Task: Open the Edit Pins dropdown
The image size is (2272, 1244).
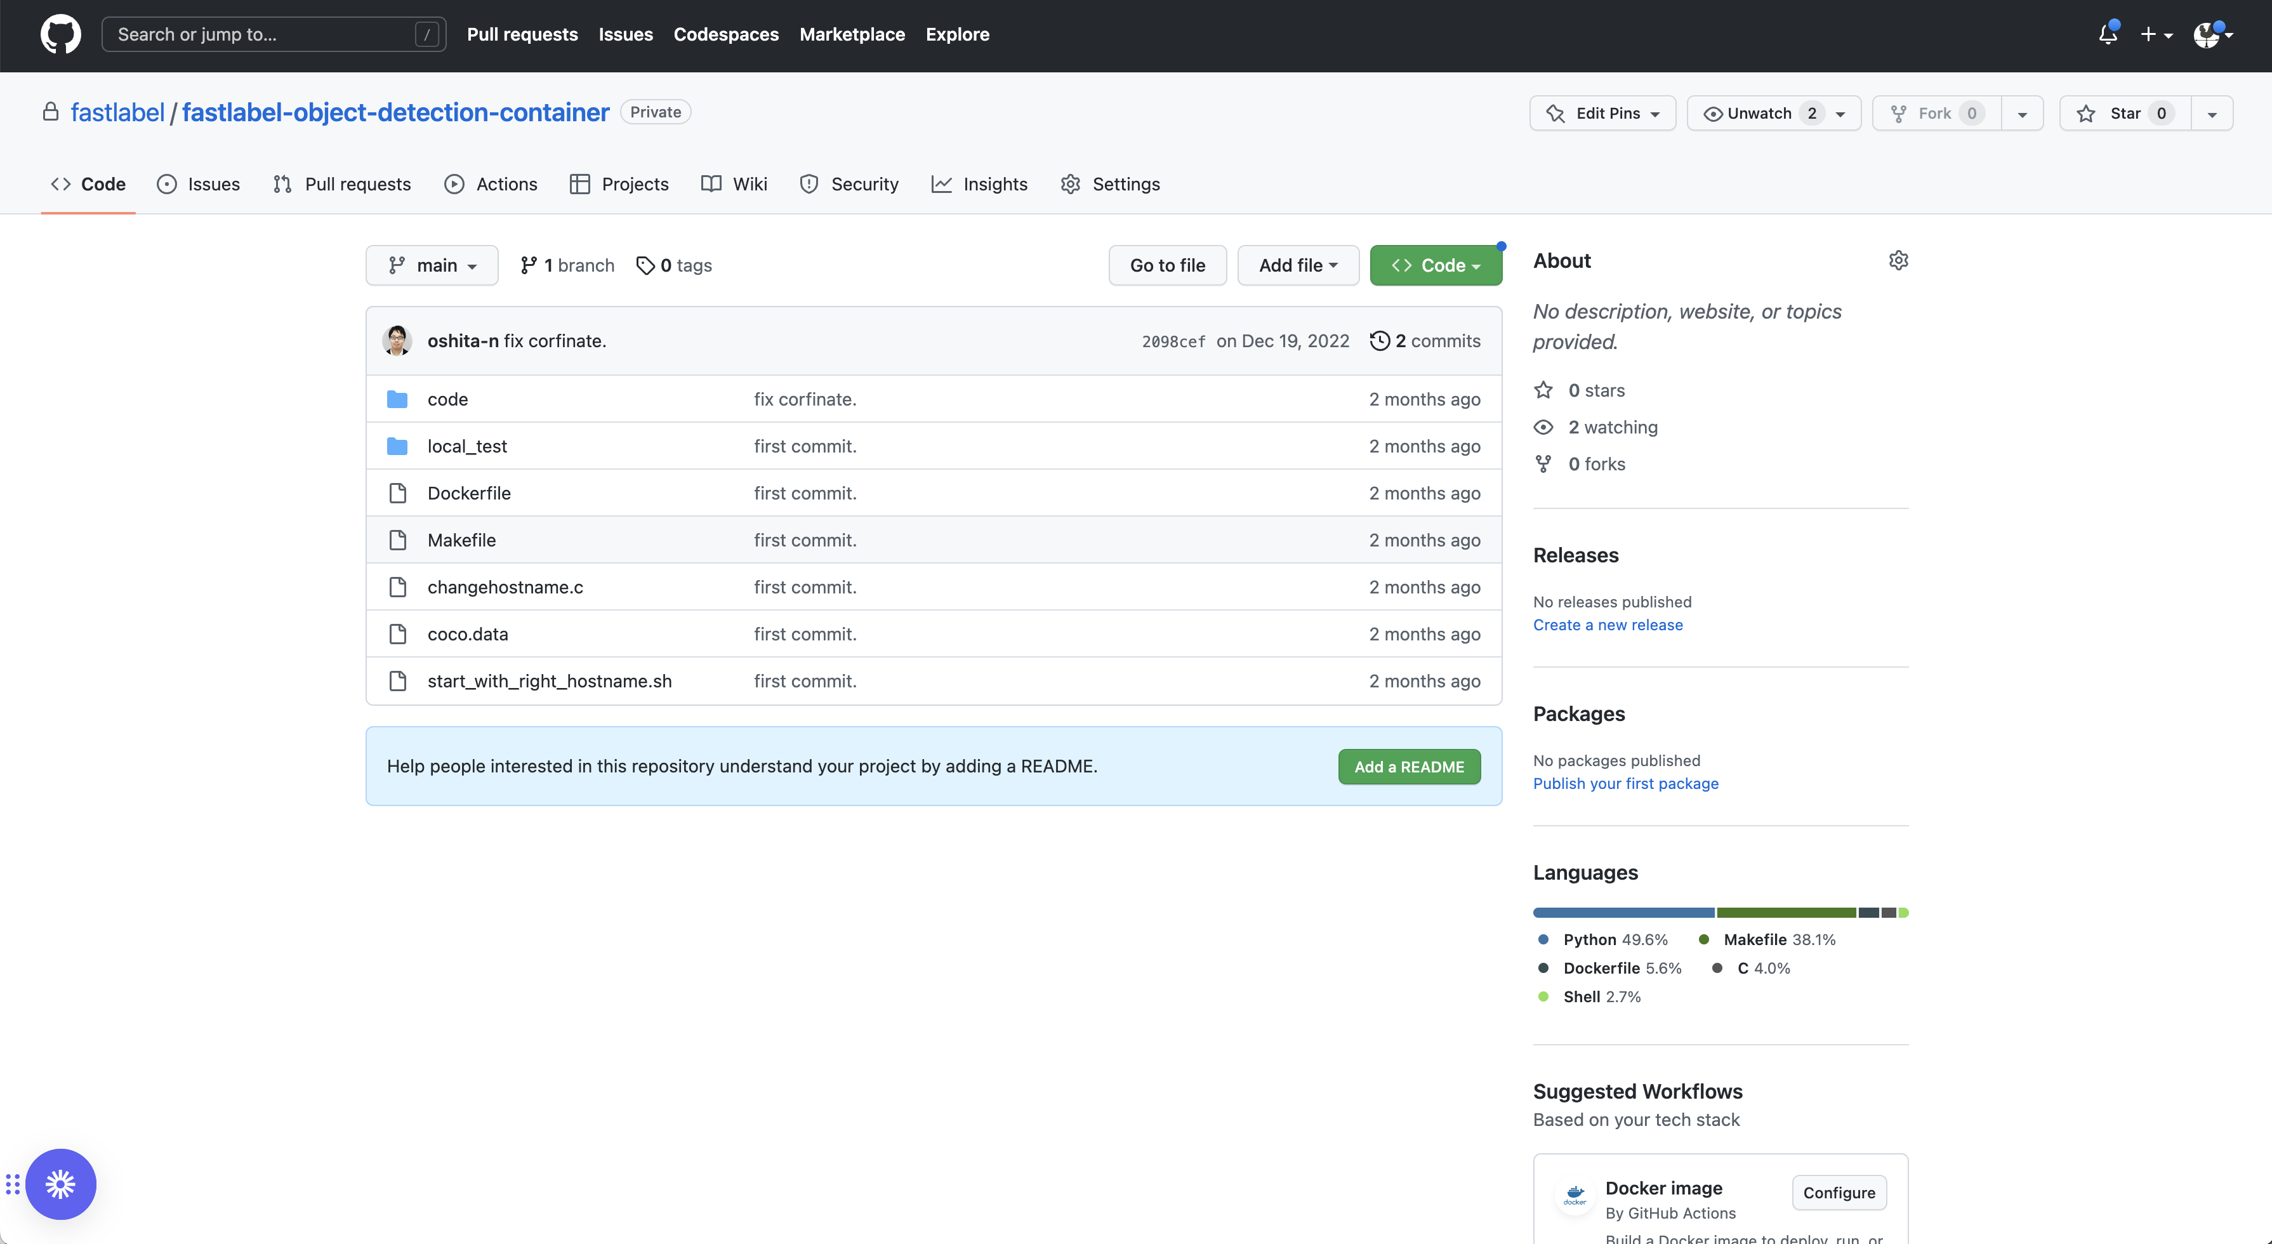Action: tap(1602, 113)
